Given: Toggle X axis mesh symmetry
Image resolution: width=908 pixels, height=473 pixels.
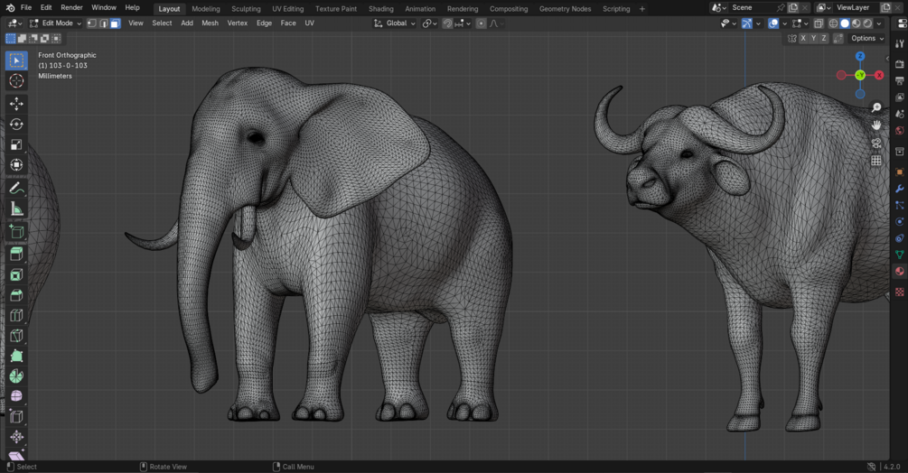Looking at the screenshot, I should click(803, 38).
